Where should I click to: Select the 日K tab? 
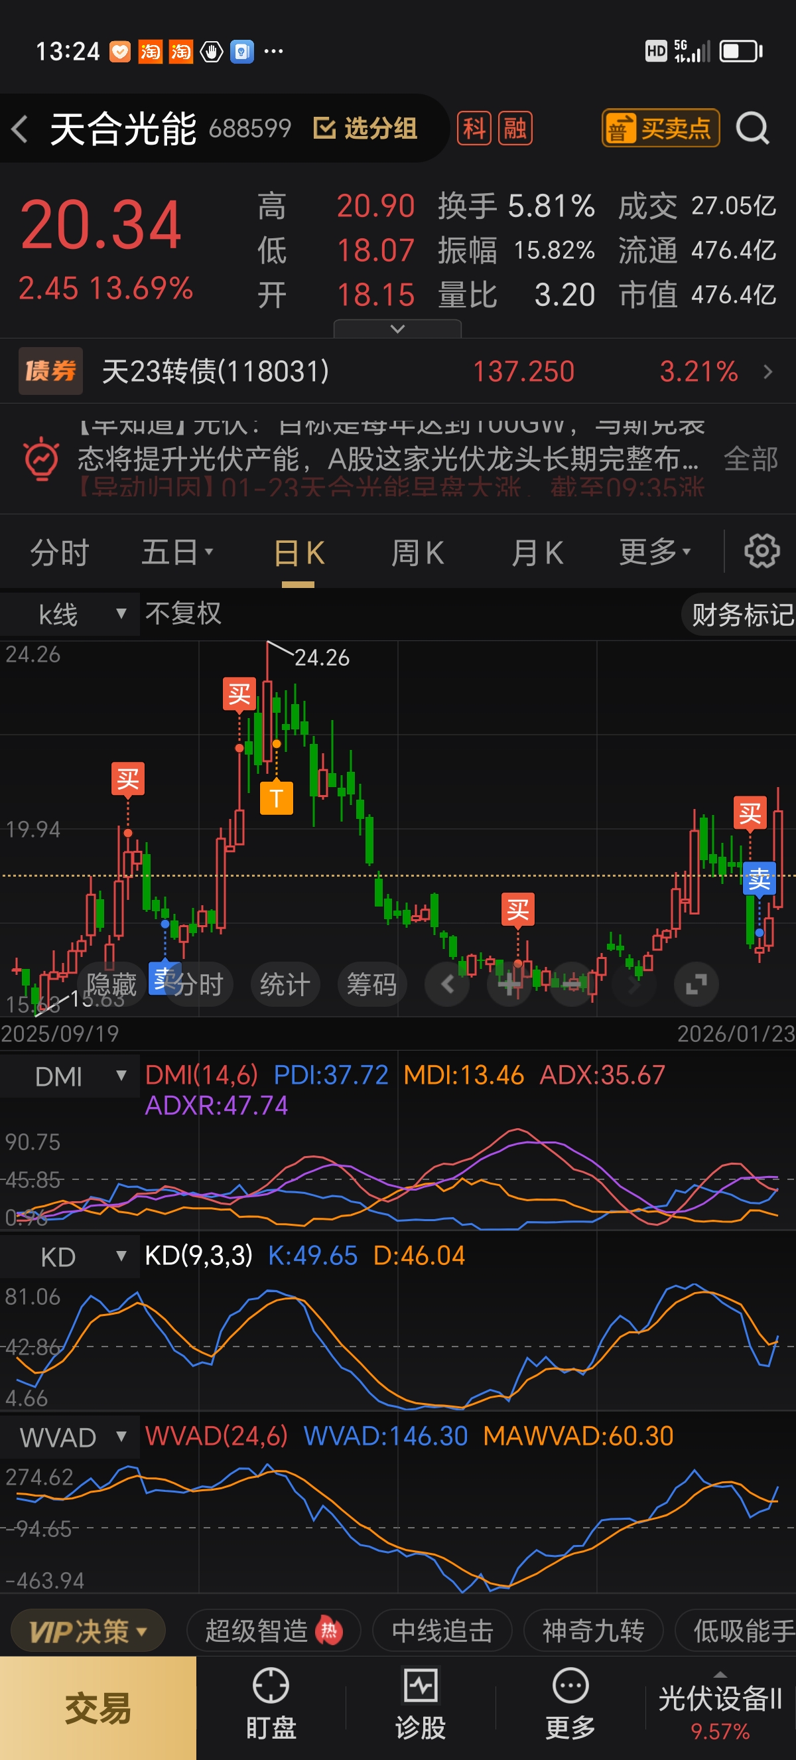point(298,552)
